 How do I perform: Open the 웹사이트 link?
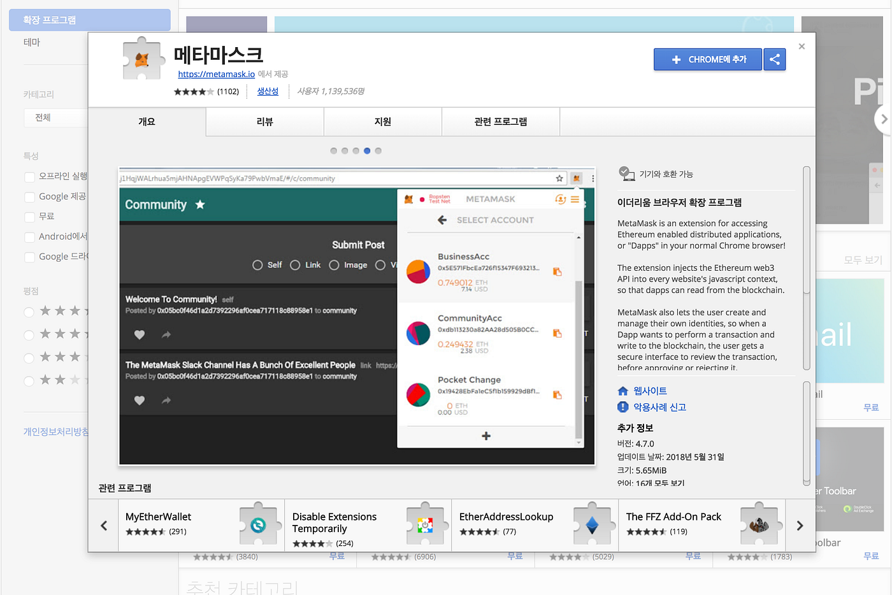coord(650,391)
